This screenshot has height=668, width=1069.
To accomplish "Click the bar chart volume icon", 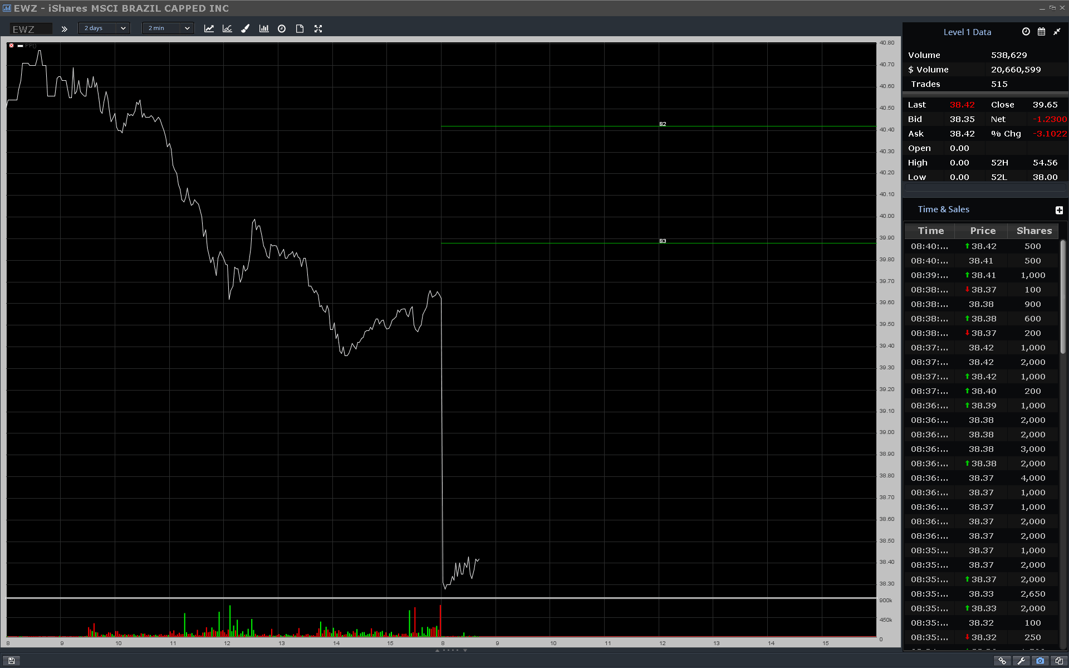I will pos(264,28).
